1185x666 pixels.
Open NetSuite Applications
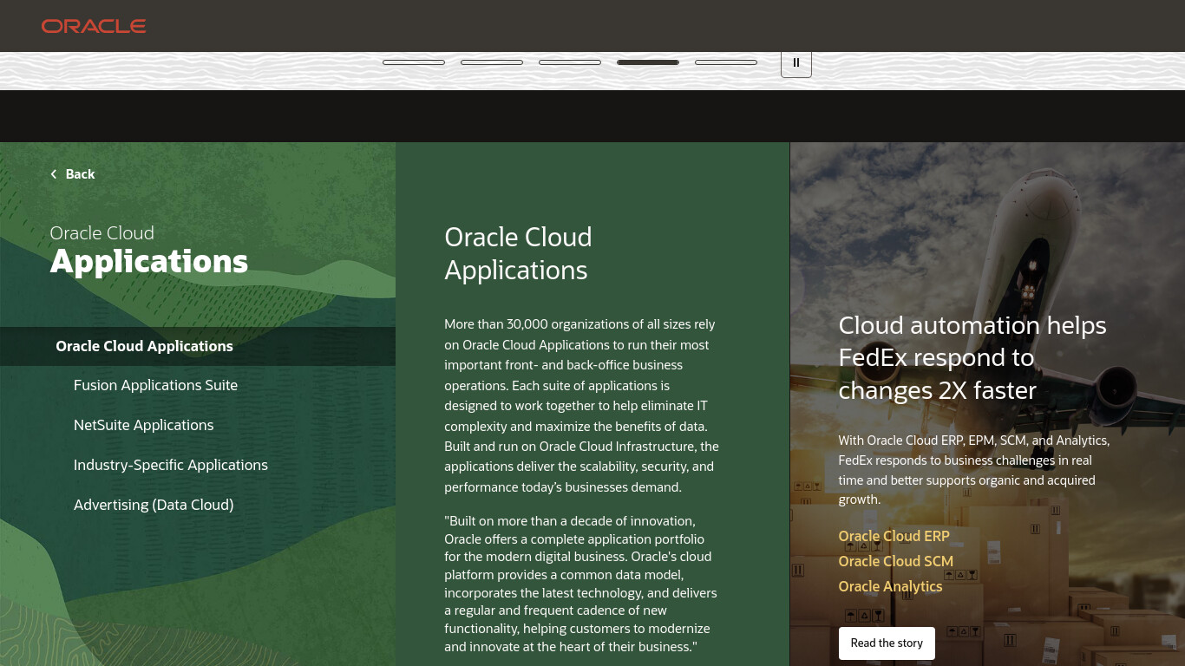click(143, 425)
